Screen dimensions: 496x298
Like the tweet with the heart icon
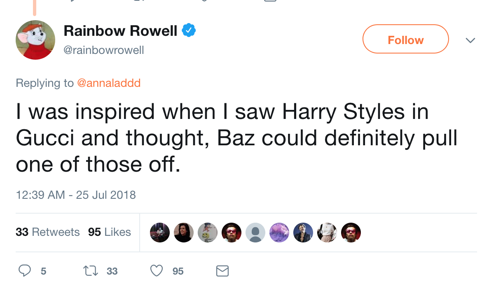coord(156,271)
